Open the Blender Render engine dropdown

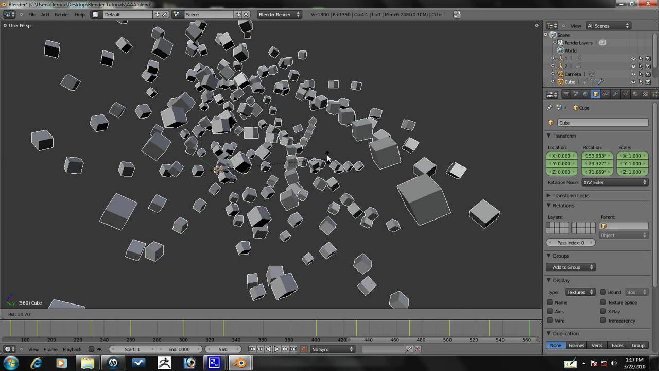[280, 14]
